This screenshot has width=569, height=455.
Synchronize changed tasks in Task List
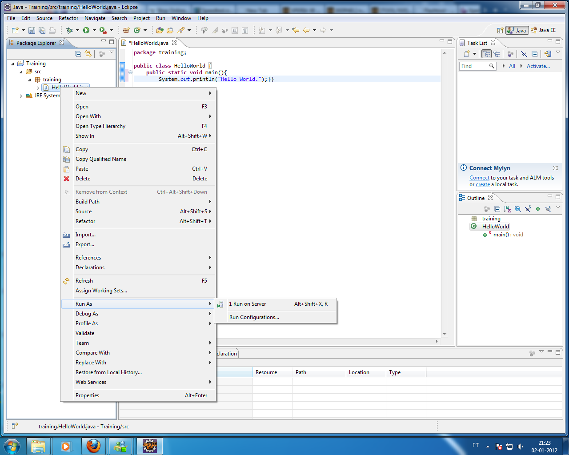[548, 54]
